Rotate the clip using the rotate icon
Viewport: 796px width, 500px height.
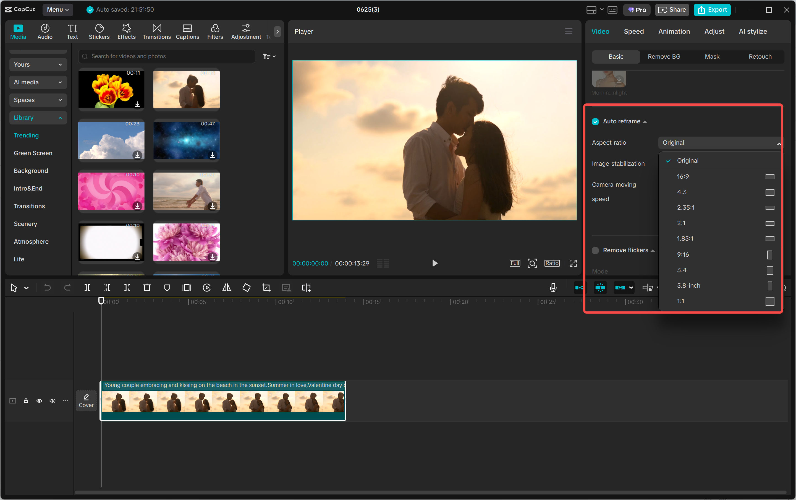click(x=246, y=288)
